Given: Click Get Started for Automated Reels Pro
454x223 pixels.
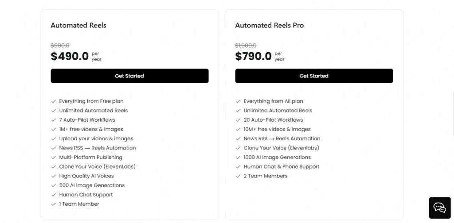Looking at the screenshot, I should point(314,76).
